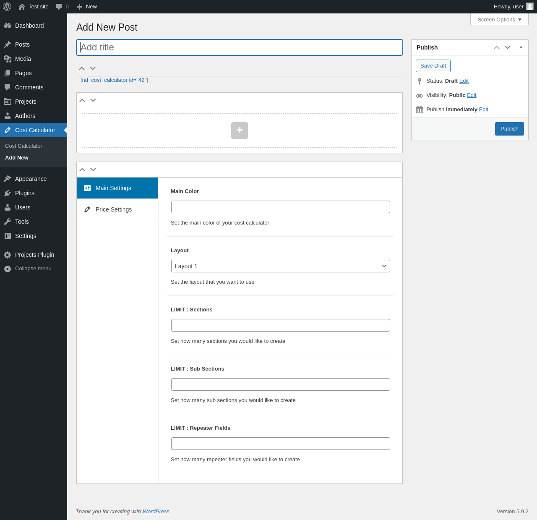
Task: Move the settings metabox up
Action: pos(82,170)
